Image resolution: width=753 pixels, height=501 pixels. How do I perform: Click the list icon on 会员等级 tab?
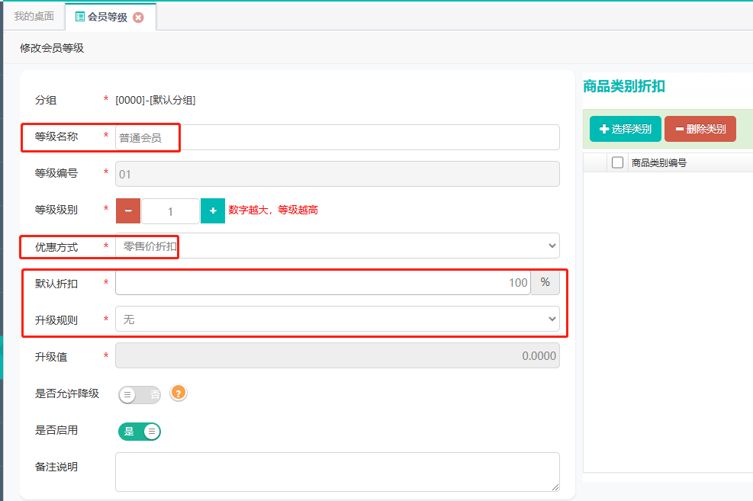pos(79,18)
